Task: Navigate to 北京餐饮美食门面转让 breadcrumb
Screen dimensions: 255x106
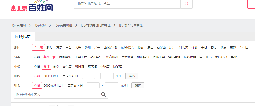Action: [95, 25]
